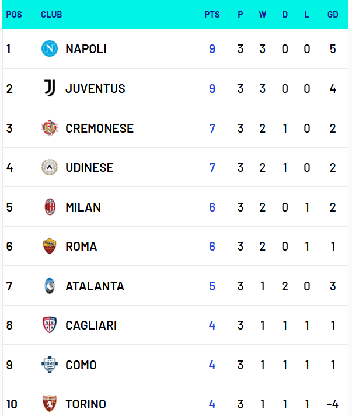Click the POS column header

click(x=14, y=15)
